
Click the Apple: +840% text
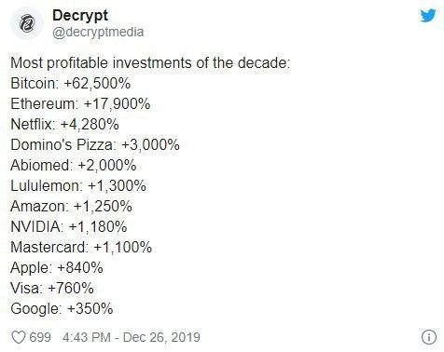coord(57,267)
